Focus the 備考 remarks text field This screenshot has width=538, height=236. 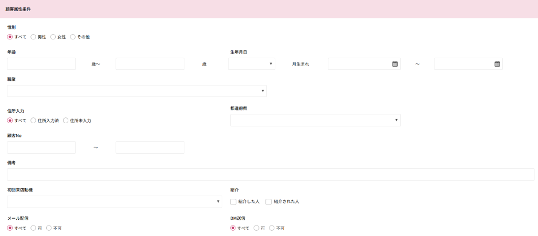point(271,175)
